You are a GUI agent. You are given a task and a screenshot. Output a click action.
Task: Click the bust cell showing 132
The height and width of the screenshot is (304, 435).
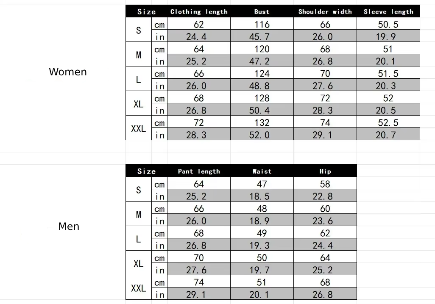[262, 123]
